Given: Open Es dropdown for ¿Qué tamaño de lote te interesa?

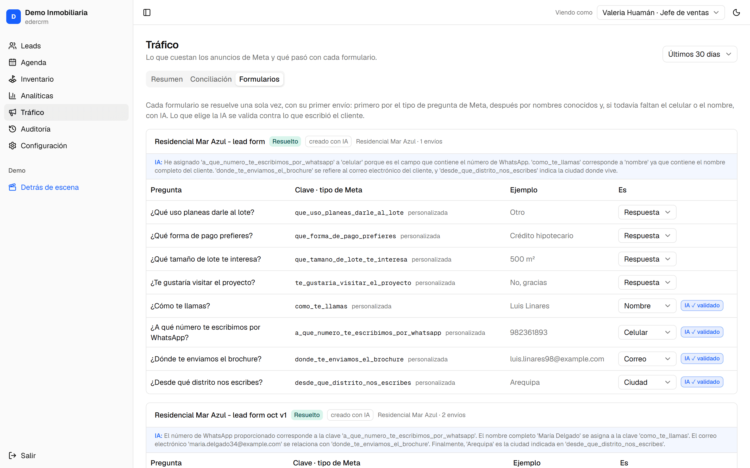Looking at the screenshot, I should [647, 259].
